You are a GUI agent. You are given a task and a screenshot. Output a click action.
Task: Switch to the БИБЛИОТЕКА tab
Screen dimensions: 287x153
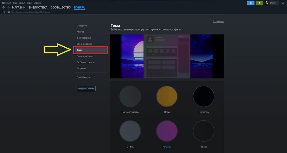point(38,7)
